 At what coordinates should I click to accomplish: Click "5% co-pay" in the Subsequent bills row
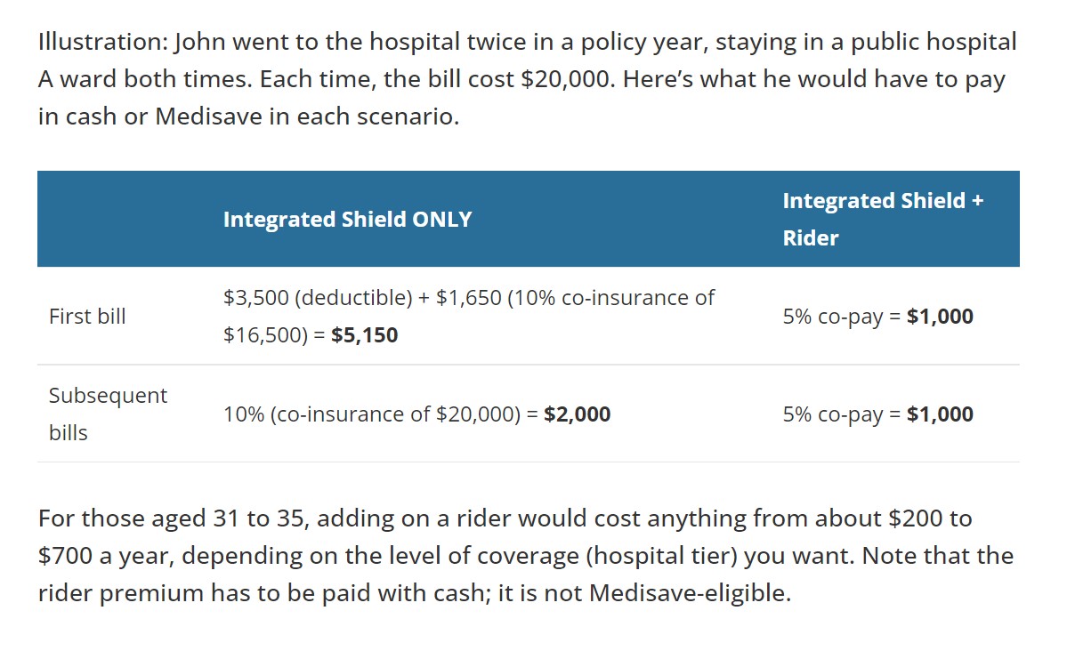(832, 414)
